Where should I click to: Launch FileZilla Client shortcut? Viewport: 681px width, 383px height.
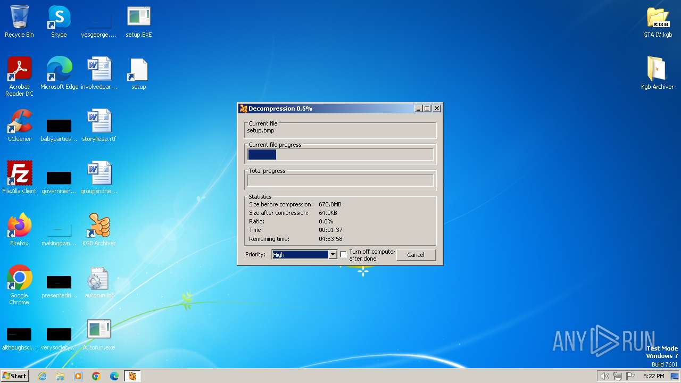[19, 178]
